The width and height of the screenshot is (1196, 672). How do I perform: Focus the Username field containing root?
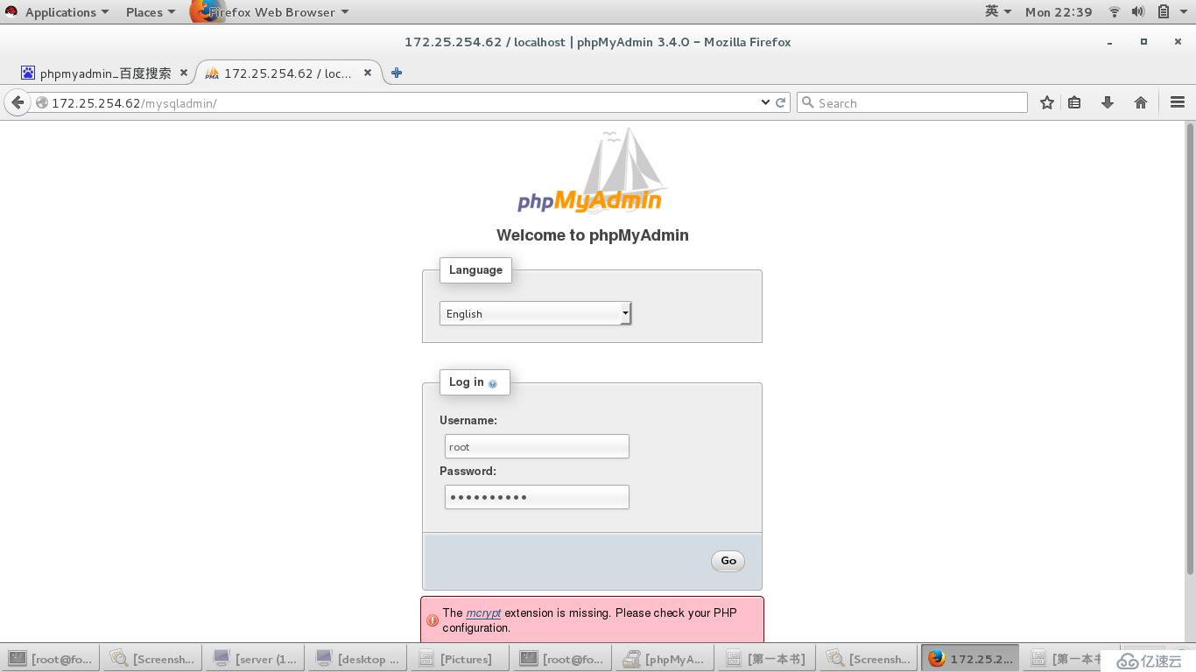tap(537, 446)
